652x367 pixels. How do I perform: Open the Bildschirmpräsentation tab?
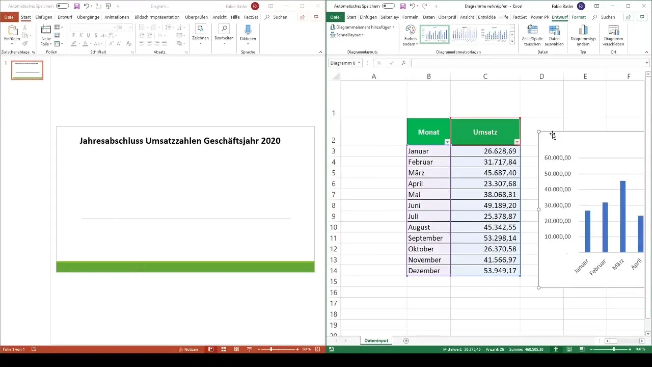click(157, 17)
